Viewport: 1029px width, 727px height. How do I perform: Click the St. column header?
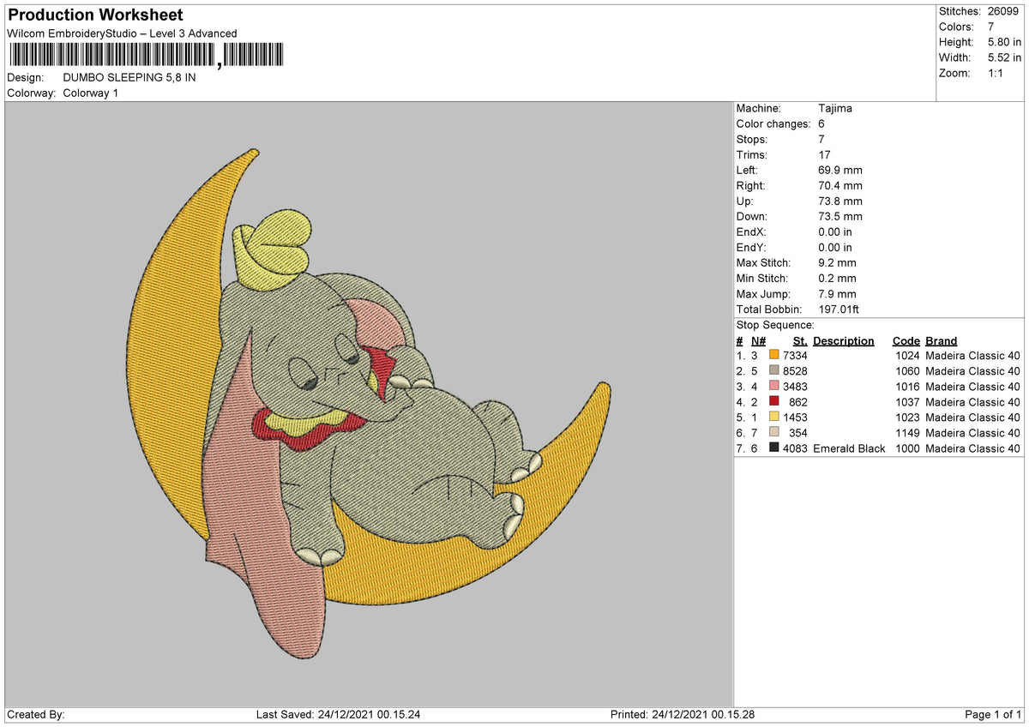pyautogui.click(x=799, y=340)
